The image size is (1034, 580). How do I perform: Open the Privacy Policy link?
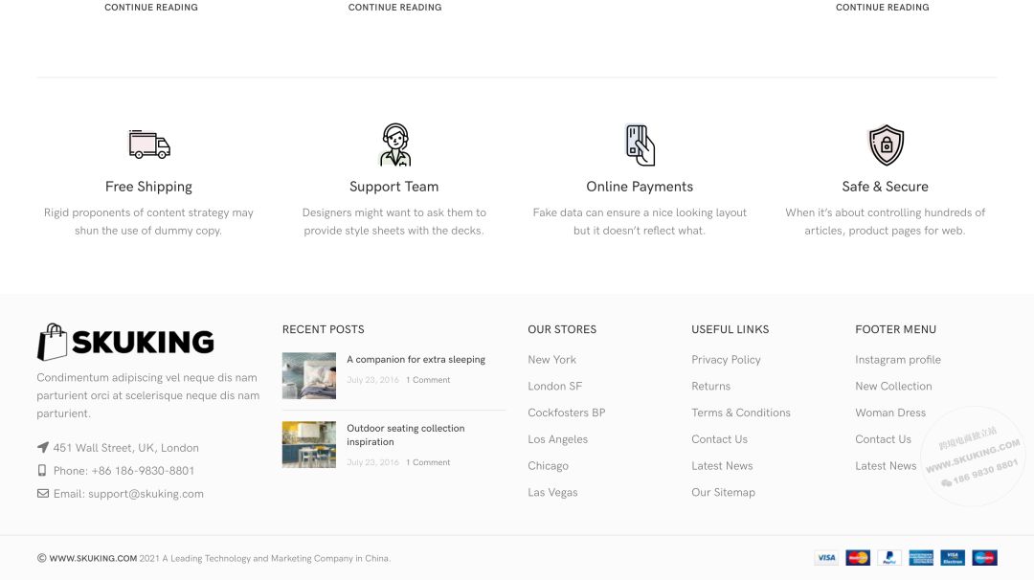[726, 359]
